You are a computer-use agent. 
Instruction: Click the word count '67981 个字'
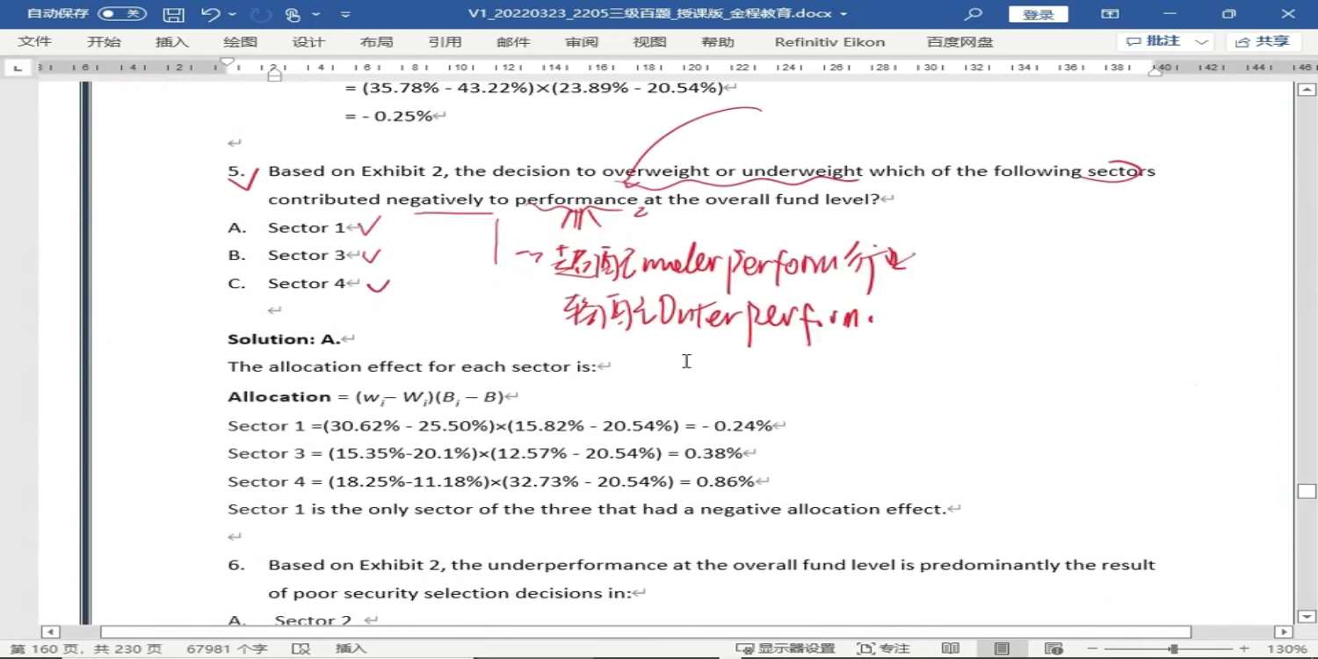click(x=227, y=648)
